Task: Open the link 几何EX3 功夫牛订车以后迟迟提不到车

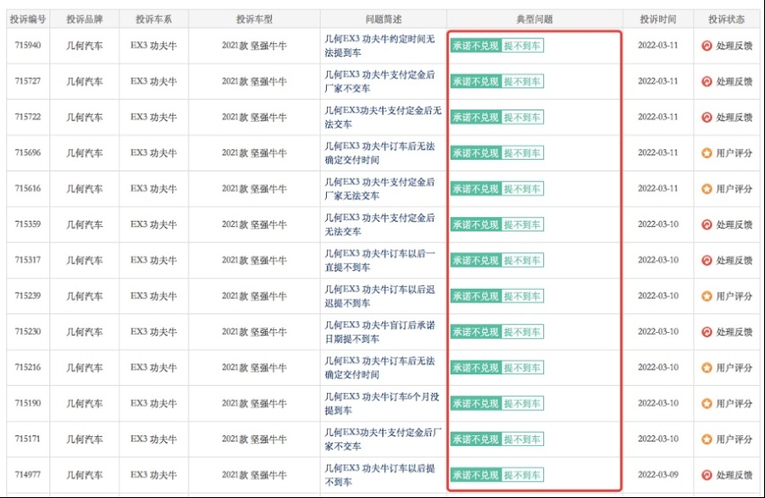Action: pyautogui.click(x=380, y=296)
